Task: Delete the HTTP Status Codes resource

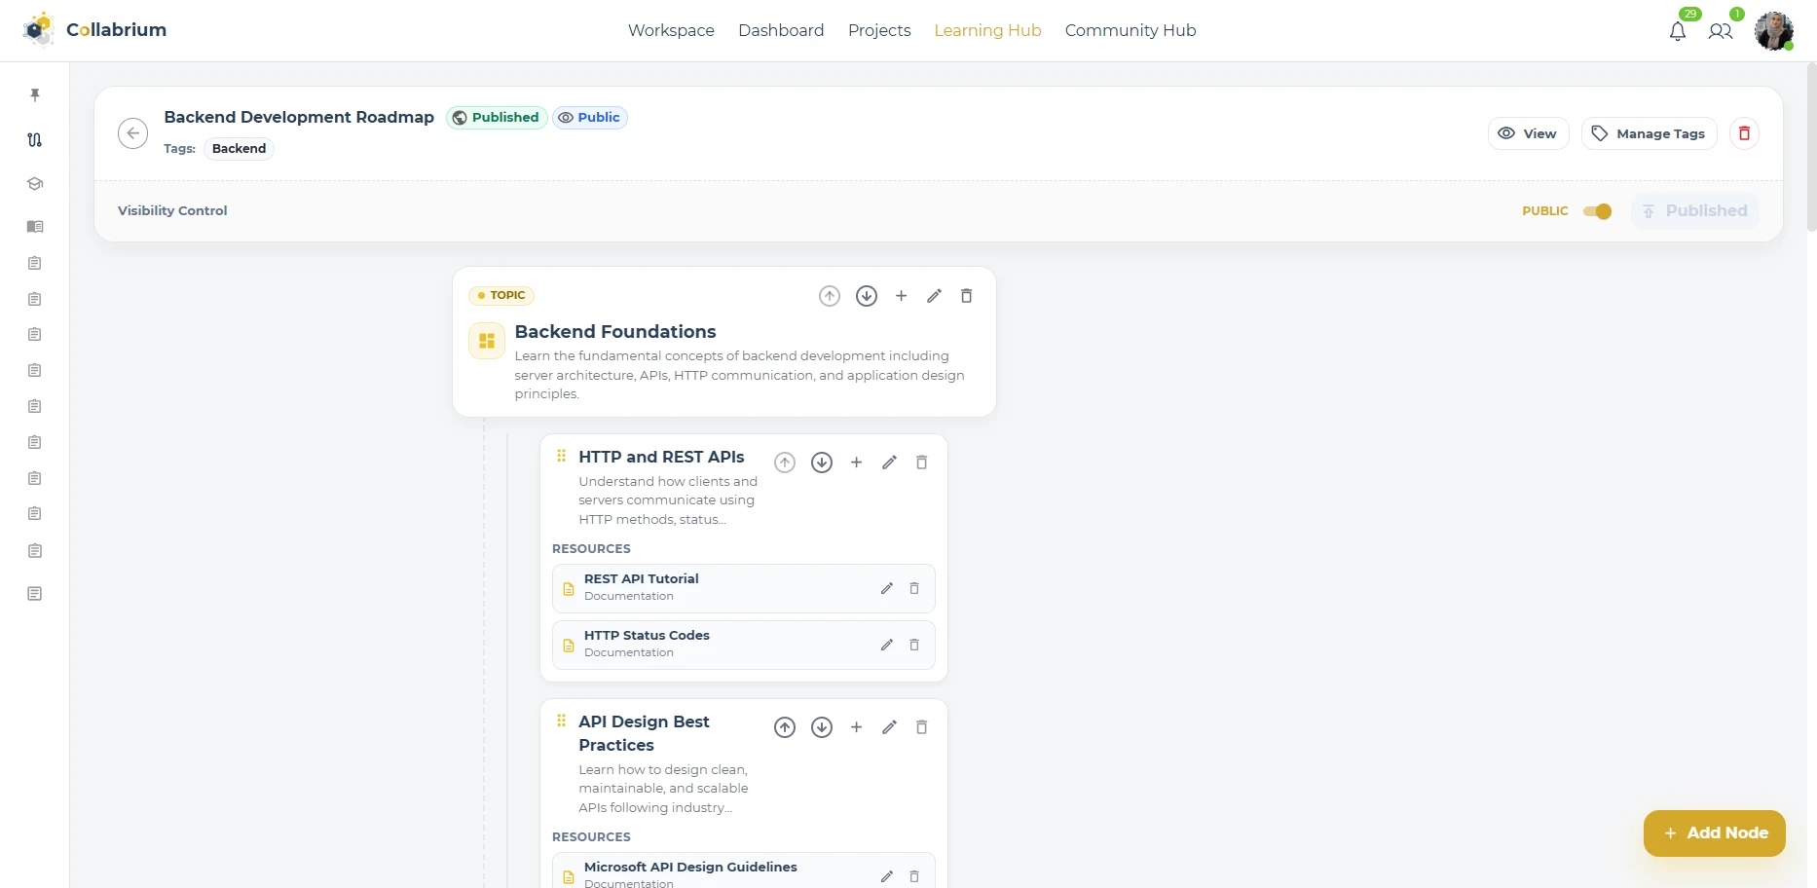Action: [x=914, y=645]
